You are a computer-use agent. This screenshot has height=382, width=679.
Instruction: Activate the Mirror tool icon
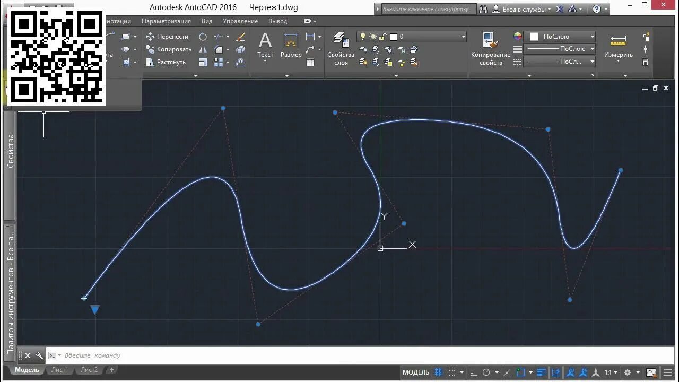[203, 49]
